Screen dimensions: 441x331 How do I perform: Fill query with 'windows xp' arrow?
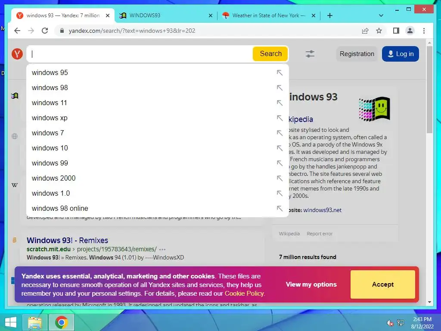click(279, 118)
